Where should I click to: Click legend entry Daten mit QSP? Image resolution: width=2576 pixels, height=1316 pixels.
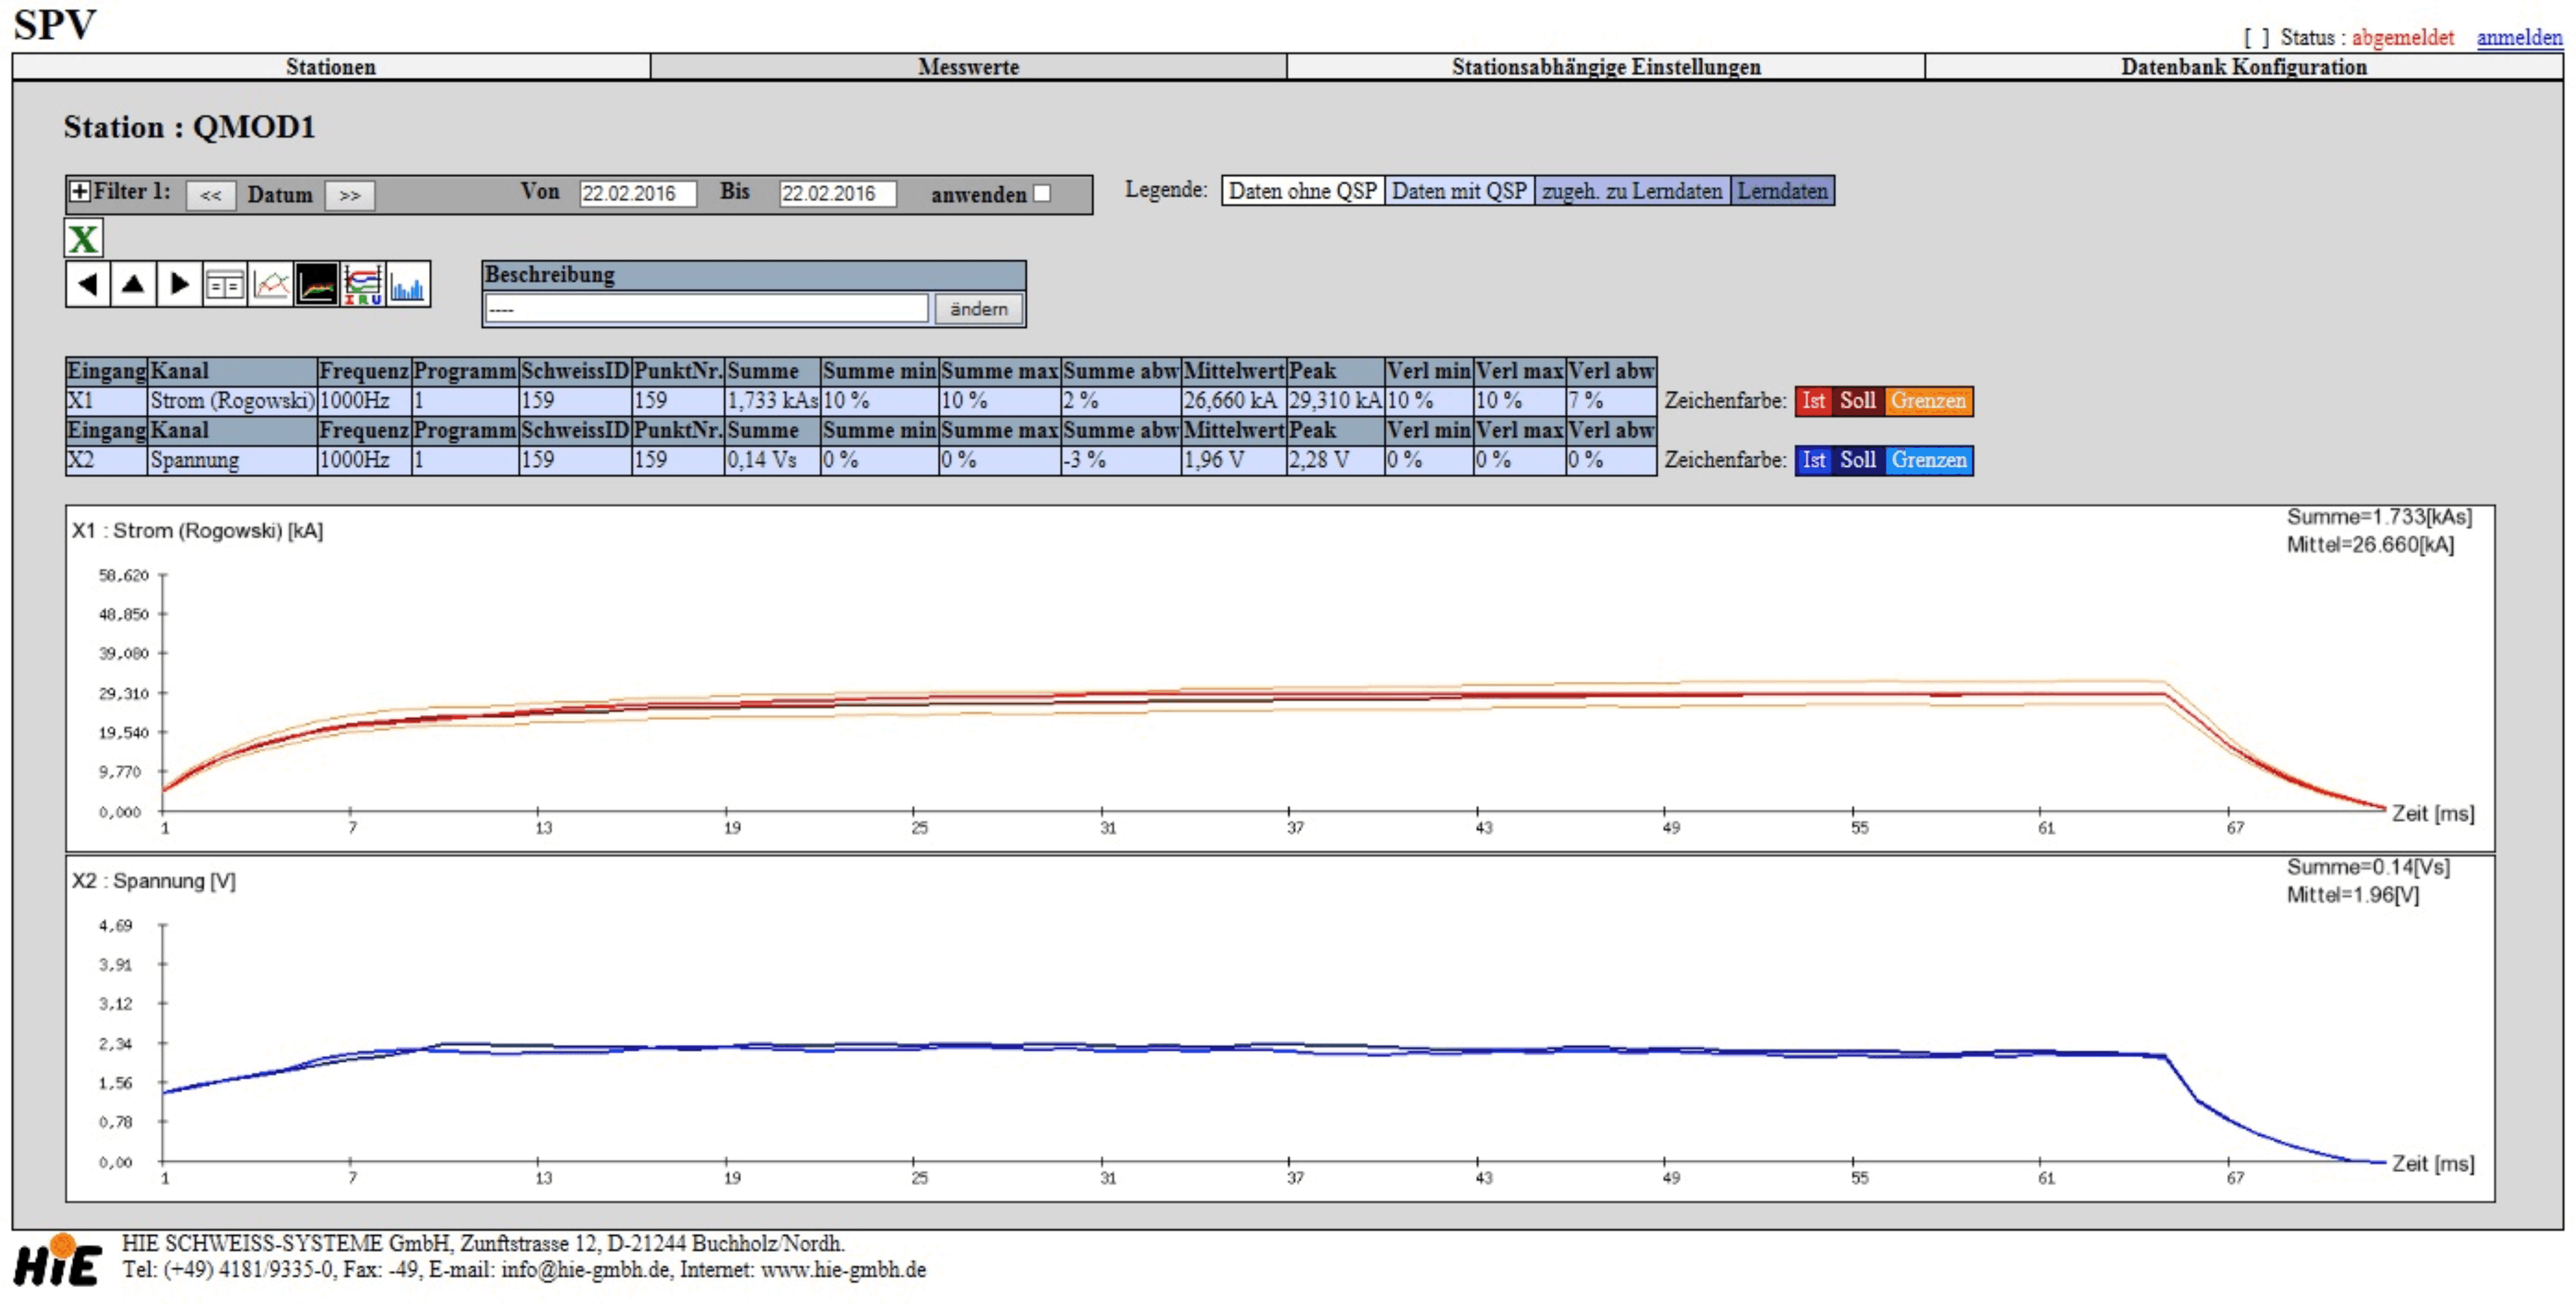point(1459,191)
